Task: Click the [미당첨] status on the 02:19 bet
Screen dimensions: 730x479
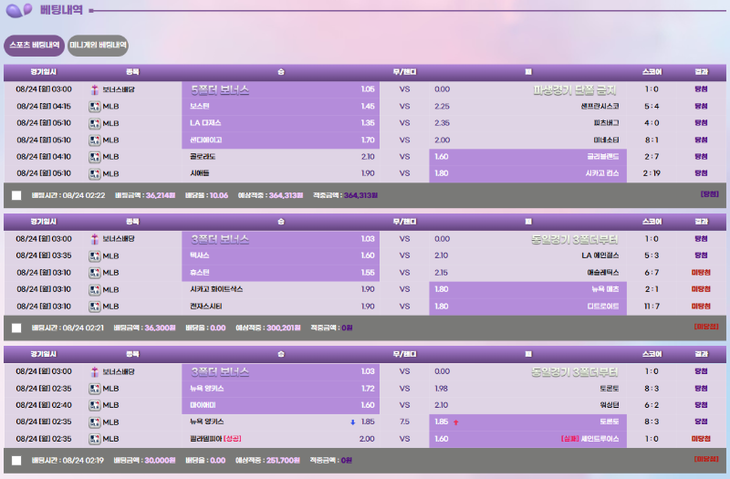Action: [706, 459]
